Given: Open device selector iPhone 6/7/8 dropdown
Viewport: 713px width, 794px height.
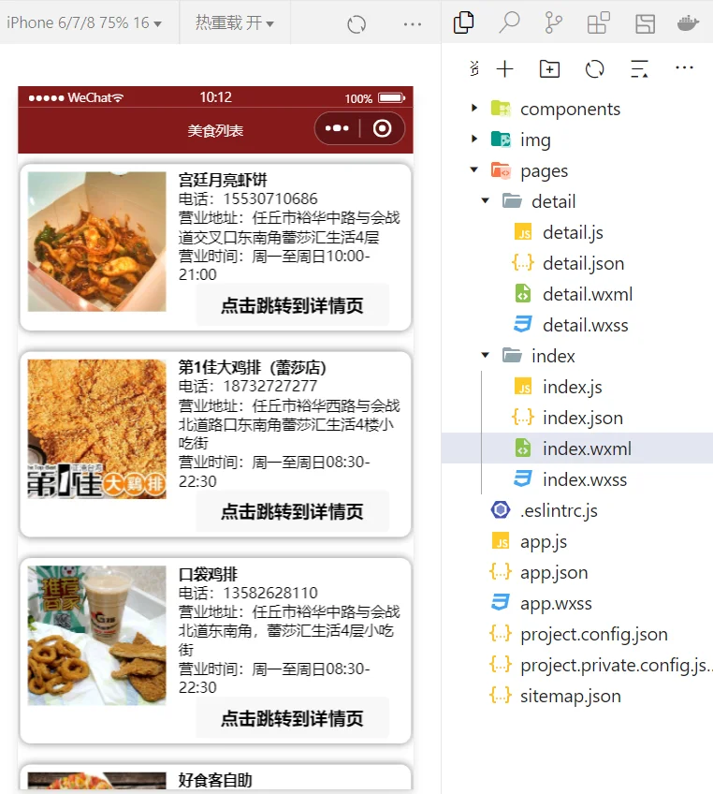Looking at the screenshot, I should [84, 22].
